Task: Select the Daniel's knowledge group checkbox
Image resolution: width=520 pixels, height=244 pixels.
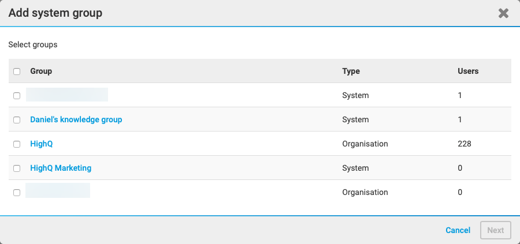Action: 17,120
